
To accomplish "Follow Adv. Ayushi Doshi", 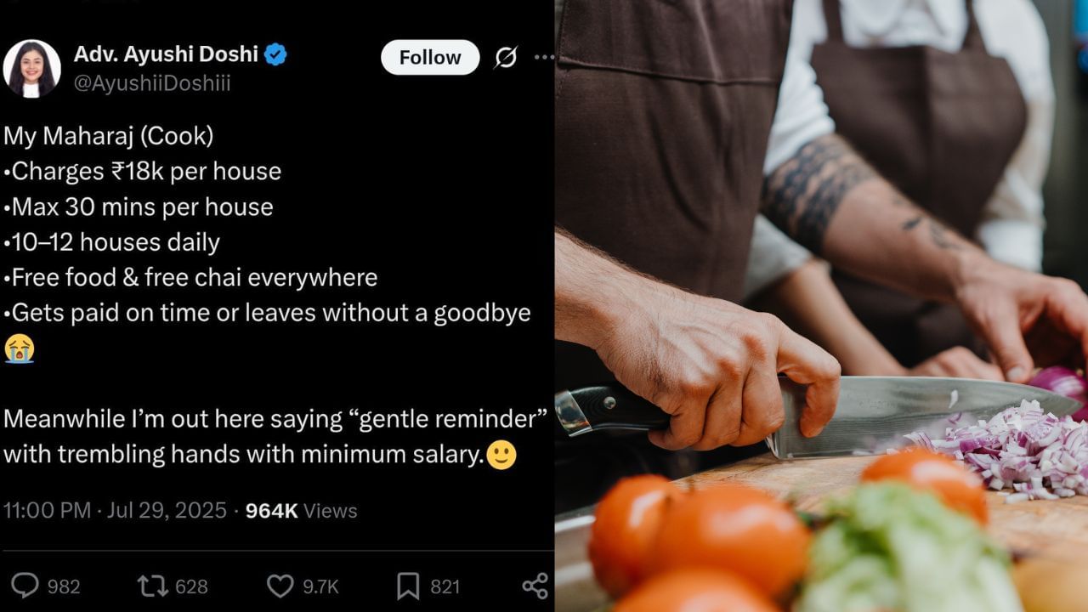I will 430,58.
